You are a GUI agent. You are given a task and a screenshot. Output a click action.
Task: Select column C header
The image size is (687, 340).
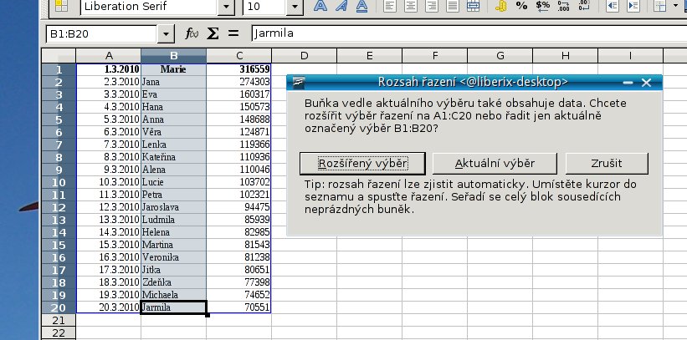click(x=239, y=56)
